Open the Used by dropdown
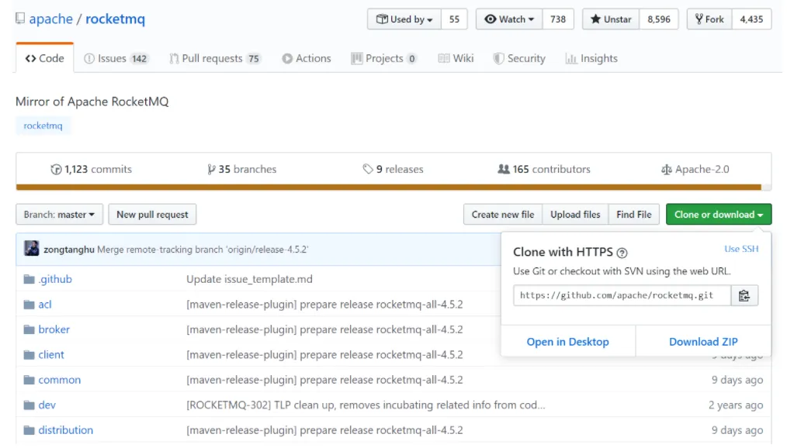This screenshot has width=787, height=448. [404, 19]
